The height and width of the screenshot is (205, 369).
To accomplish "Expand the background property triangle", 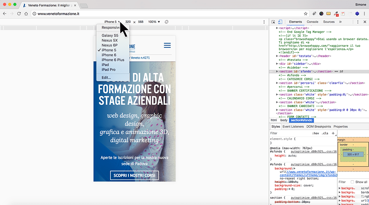I will click(294, 168).
